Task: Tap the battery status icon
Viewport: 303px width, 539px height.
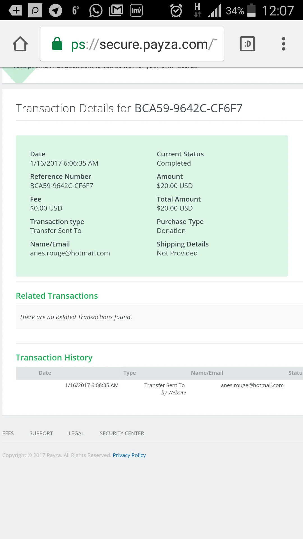Action: click(x=251, y=11)
